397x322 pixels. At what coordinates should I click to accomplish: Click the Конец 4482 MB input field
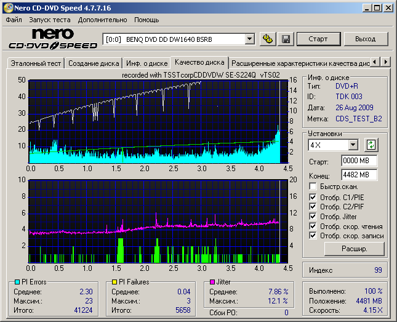(x=359, y=174)
